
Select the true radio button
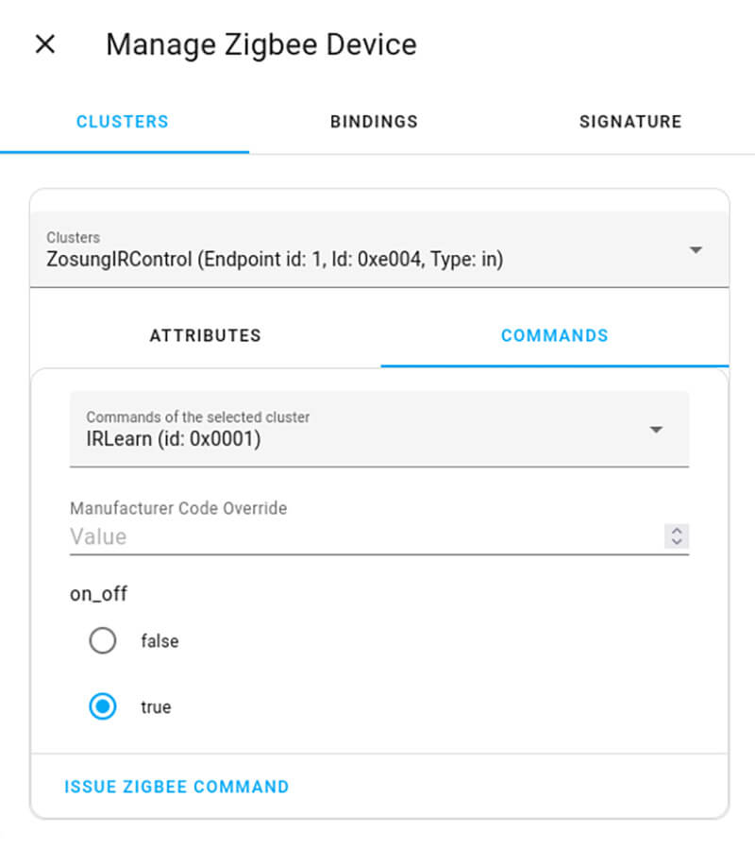point(102,707)
